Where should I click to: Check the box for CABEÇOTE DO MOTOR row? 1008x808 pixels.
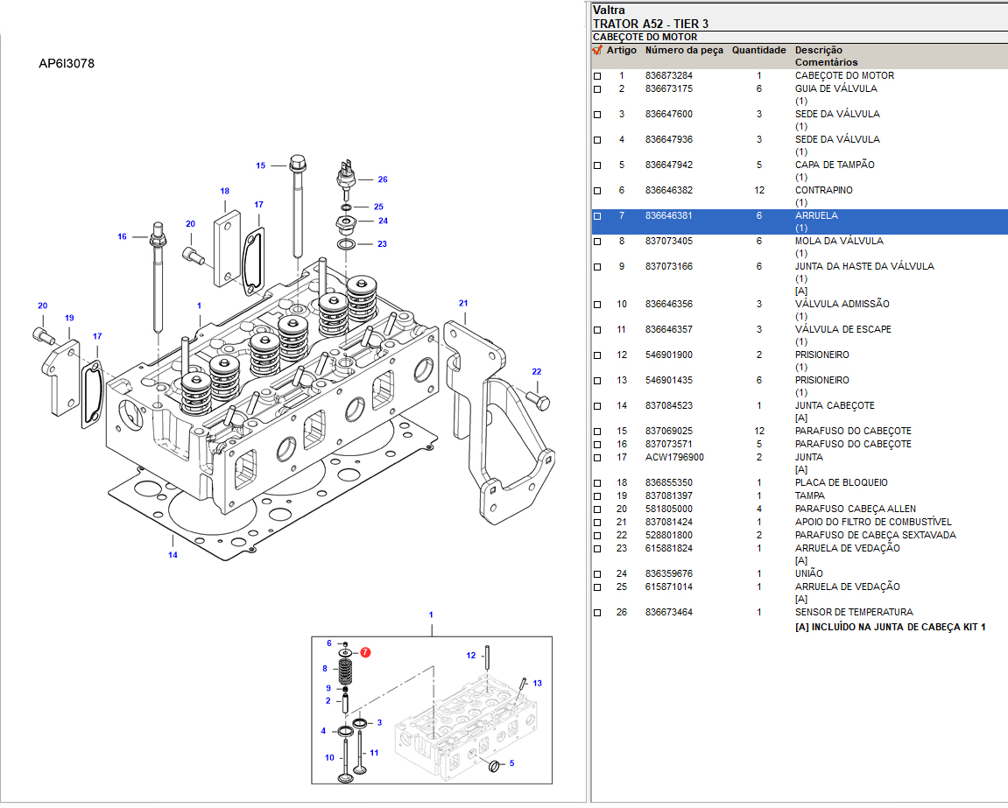[x=598, y=76]
